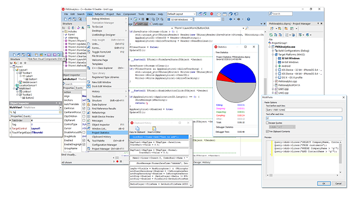Click the magnifier icon beside method combo box
This screenshot has height=198, width=352.
(247, 28)
